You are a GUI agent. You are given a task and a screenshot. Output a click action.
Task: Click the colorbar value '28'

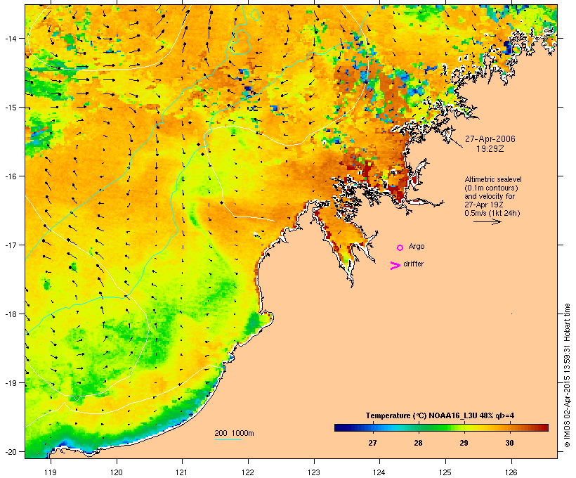pyautogui.click(x=418, y=443)
